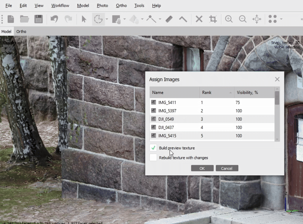Click the toolbar drag handle grip
303x224 pixels.
(2, 19)
